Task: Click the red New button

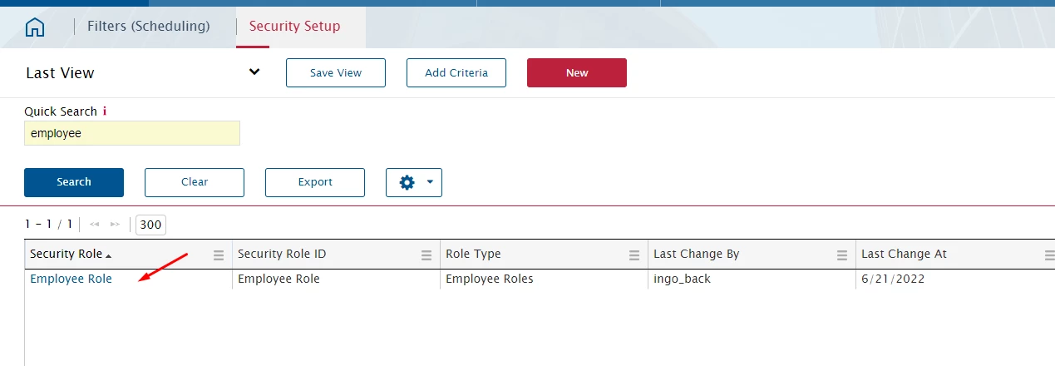Action: (x=576, y=72)
